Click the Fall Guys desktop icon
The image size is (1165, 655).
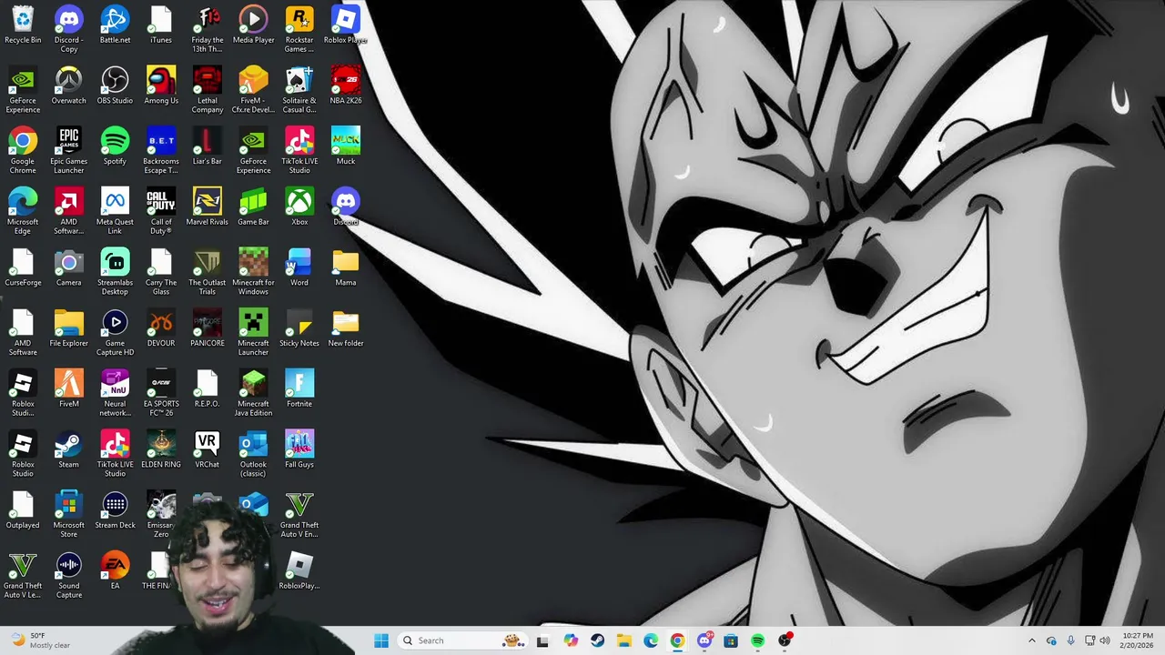pyautogui.click(x=299, y=450)
